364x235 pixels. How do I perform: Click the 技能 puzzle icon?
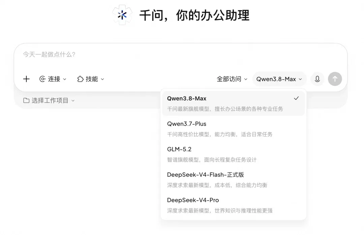(x=80, y=79)
